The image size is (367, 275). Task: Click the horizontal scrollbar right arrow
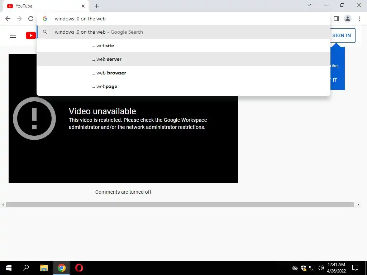(x=358, y=204)
